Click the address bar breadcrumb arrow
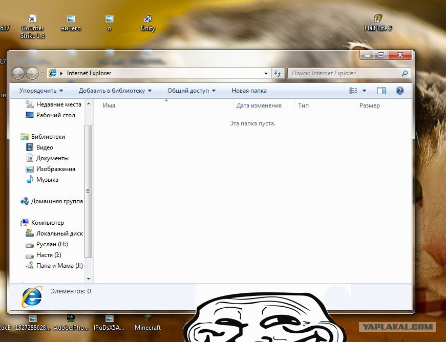Viewport: 446px width, 342px height. pos(61,73)
